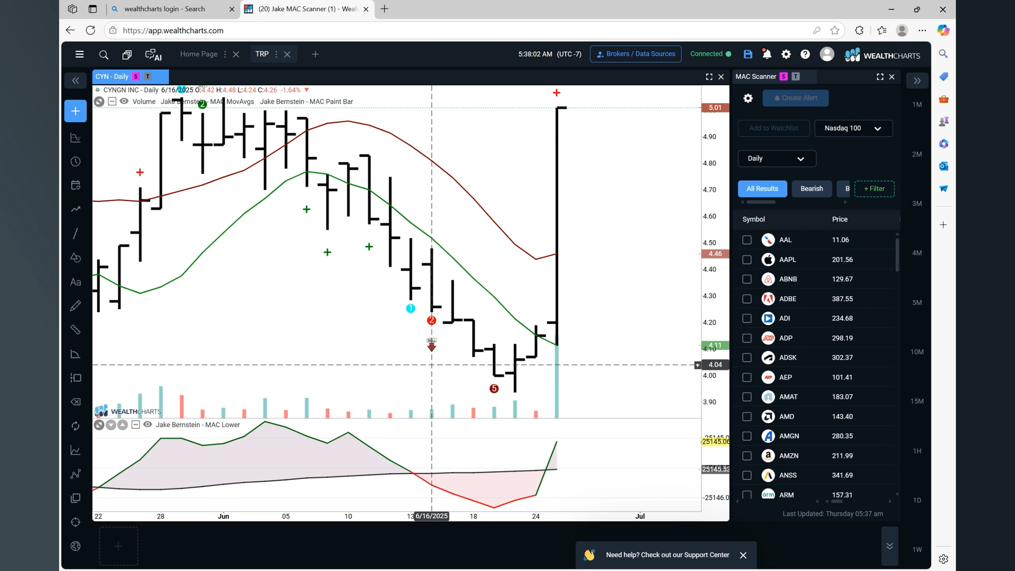Tick the AMD checkbox
The width and height of the screenshot is (1015, 571).
pos(746,417)
